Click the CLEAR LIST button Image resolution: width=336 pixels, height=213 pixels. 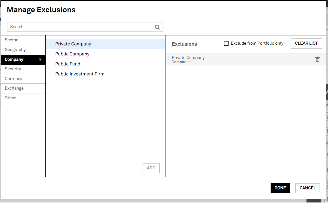click(x=306, y=43)
